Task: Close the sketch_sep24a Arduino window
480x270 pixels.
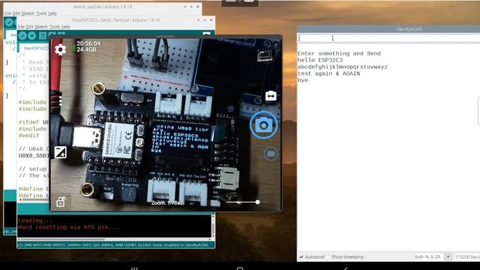Action: coord(198,7)
